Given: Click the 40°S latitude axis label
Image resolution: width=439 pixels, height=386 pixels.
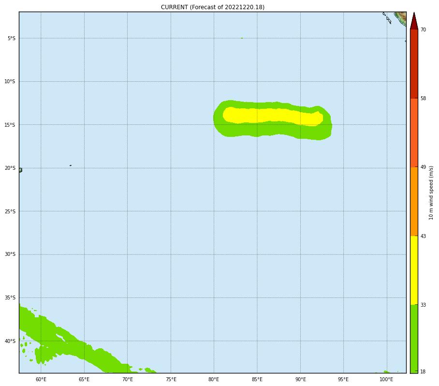Looking at the screenshot, I should point(10,341).
